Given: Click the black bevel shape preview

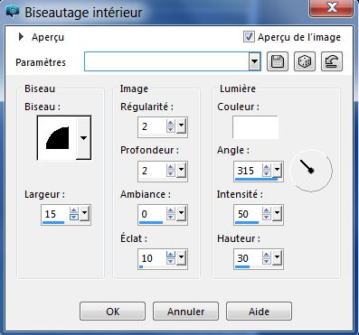Looking at the screenshot, I should (x=57, y=138).
